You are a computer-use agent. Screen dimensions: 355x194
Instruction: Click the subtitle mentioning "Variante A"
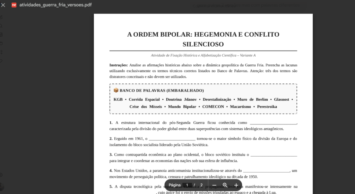[x=203, y=55]
